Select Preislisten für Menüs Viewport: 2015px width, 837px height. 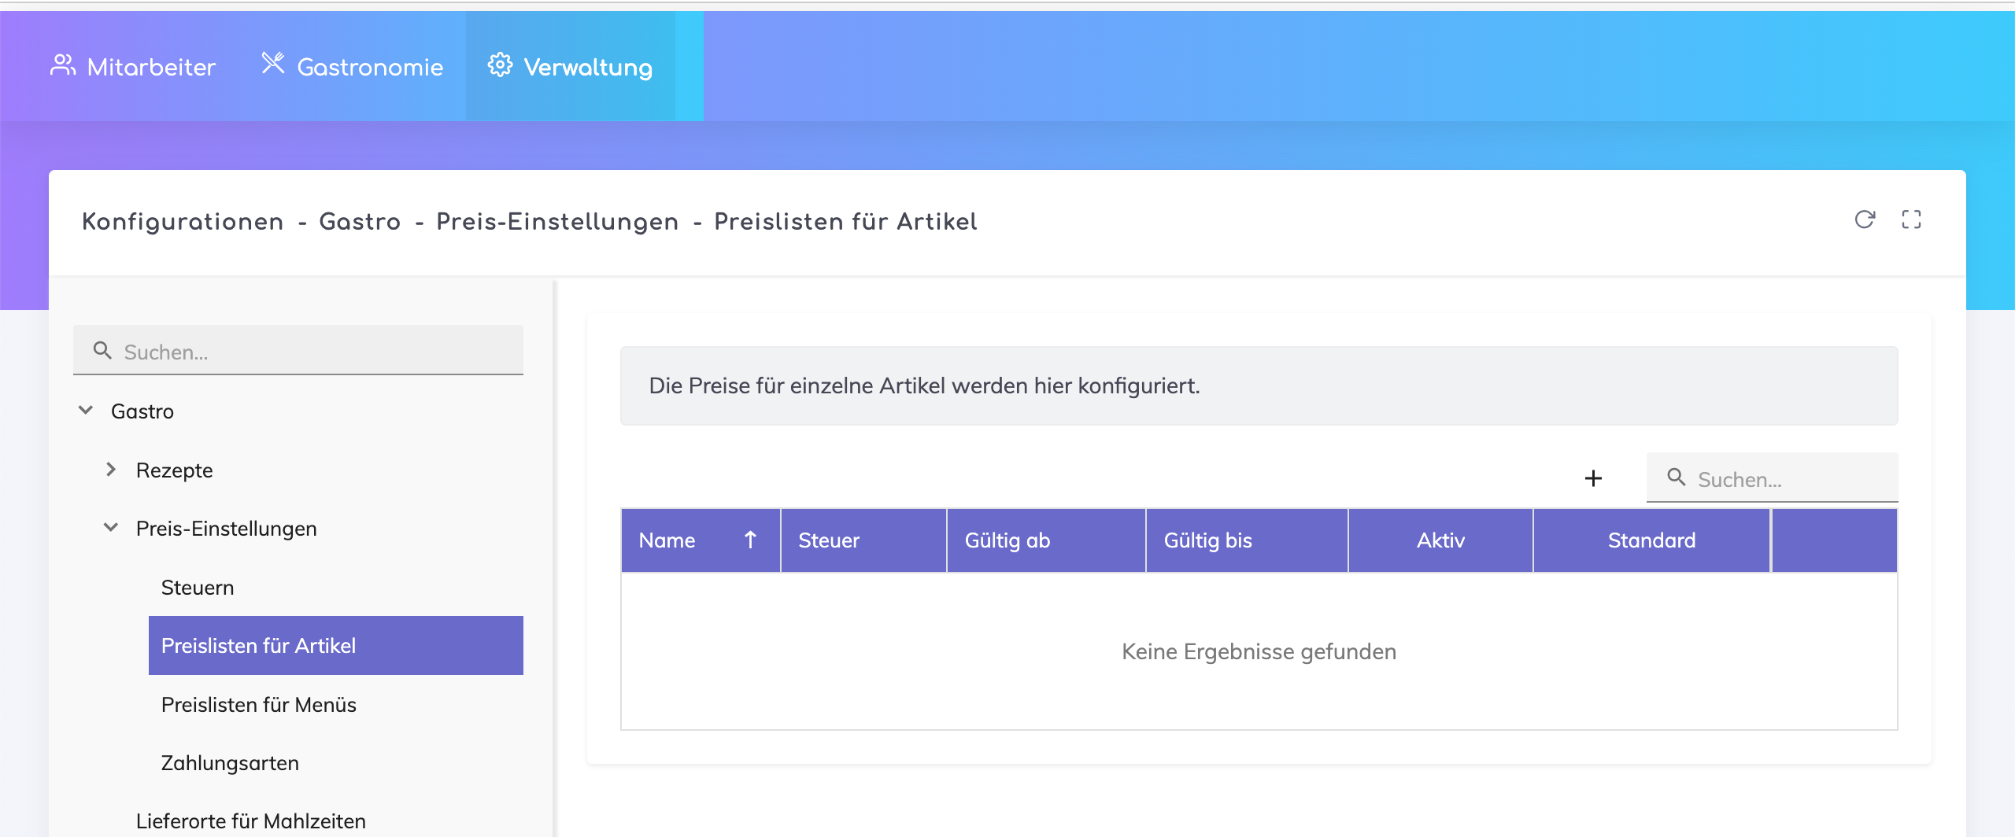click(259, 705)
